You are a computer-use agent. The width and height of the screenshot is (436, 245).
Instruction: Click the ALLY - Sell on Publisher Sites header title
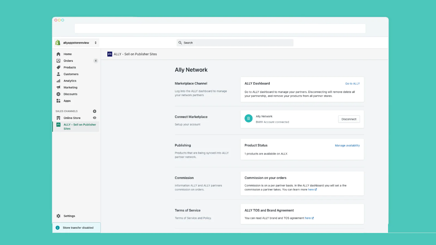(135, 54)
